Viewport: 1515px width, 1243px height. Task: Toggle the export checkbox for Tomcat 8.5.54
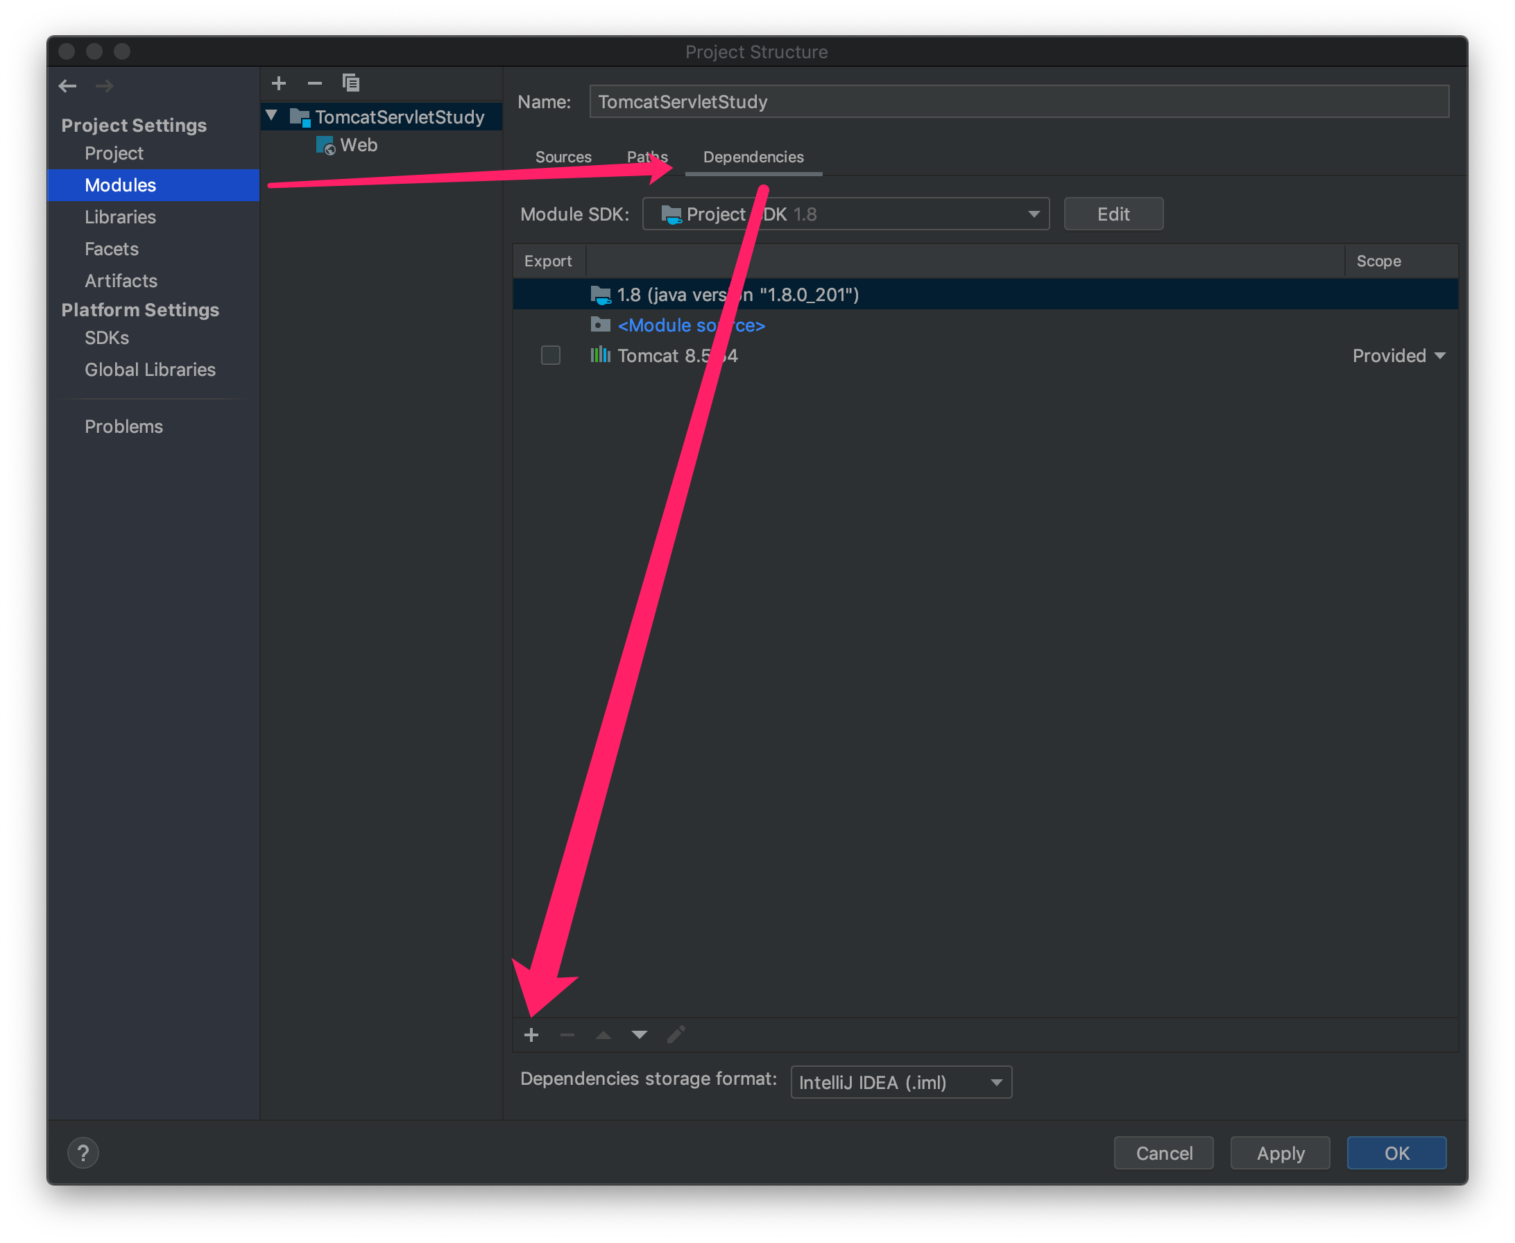[x=551, y=355]
